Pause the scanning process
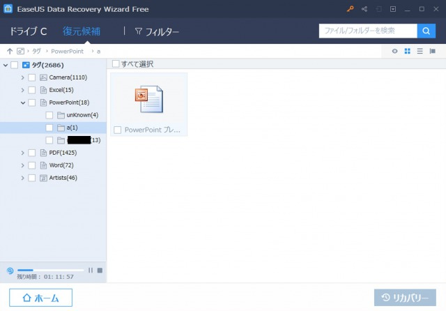 (91, 271)
